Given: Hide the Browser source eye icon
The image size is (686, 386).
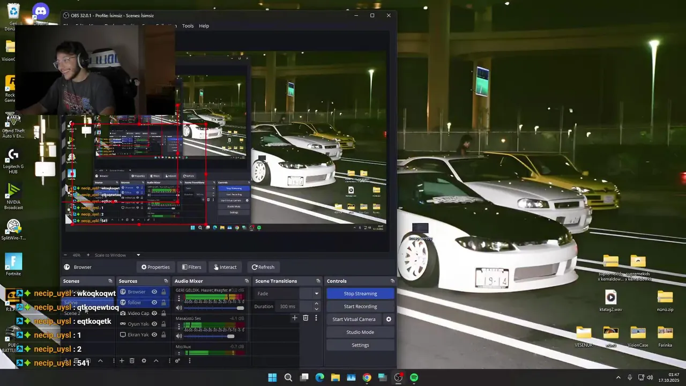Looking at the screenshot, I should coord(154,292).
